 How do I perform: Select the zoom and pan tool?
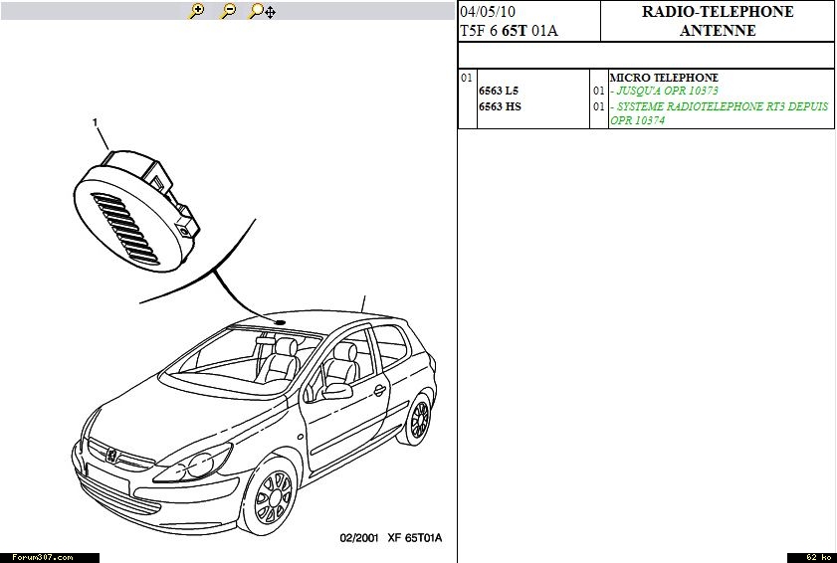tap(262, 11)
